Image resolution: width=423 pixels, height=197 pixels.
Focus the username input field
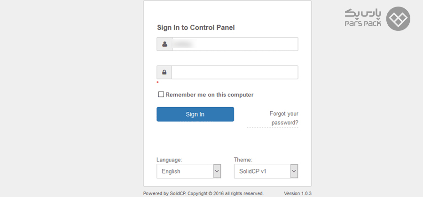234,44
